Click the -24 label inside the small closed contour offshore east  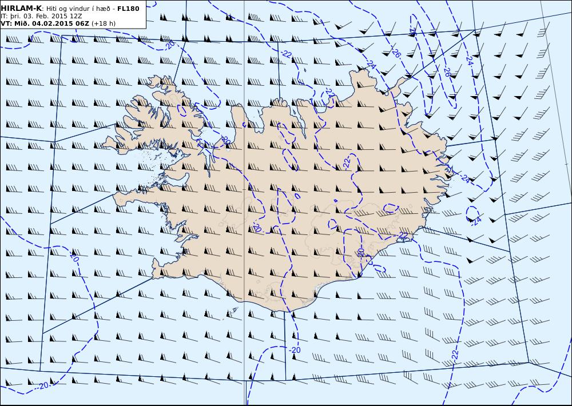tap(476, 220)
